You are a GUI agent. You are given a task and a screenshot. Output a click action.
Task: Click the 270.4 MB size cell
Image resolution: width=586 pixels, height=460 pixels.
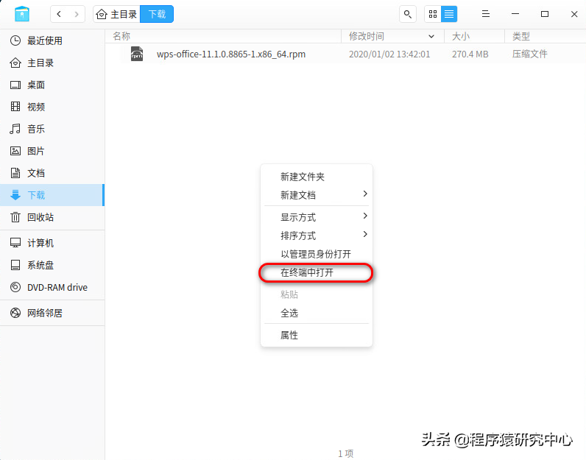coord(470,54)
